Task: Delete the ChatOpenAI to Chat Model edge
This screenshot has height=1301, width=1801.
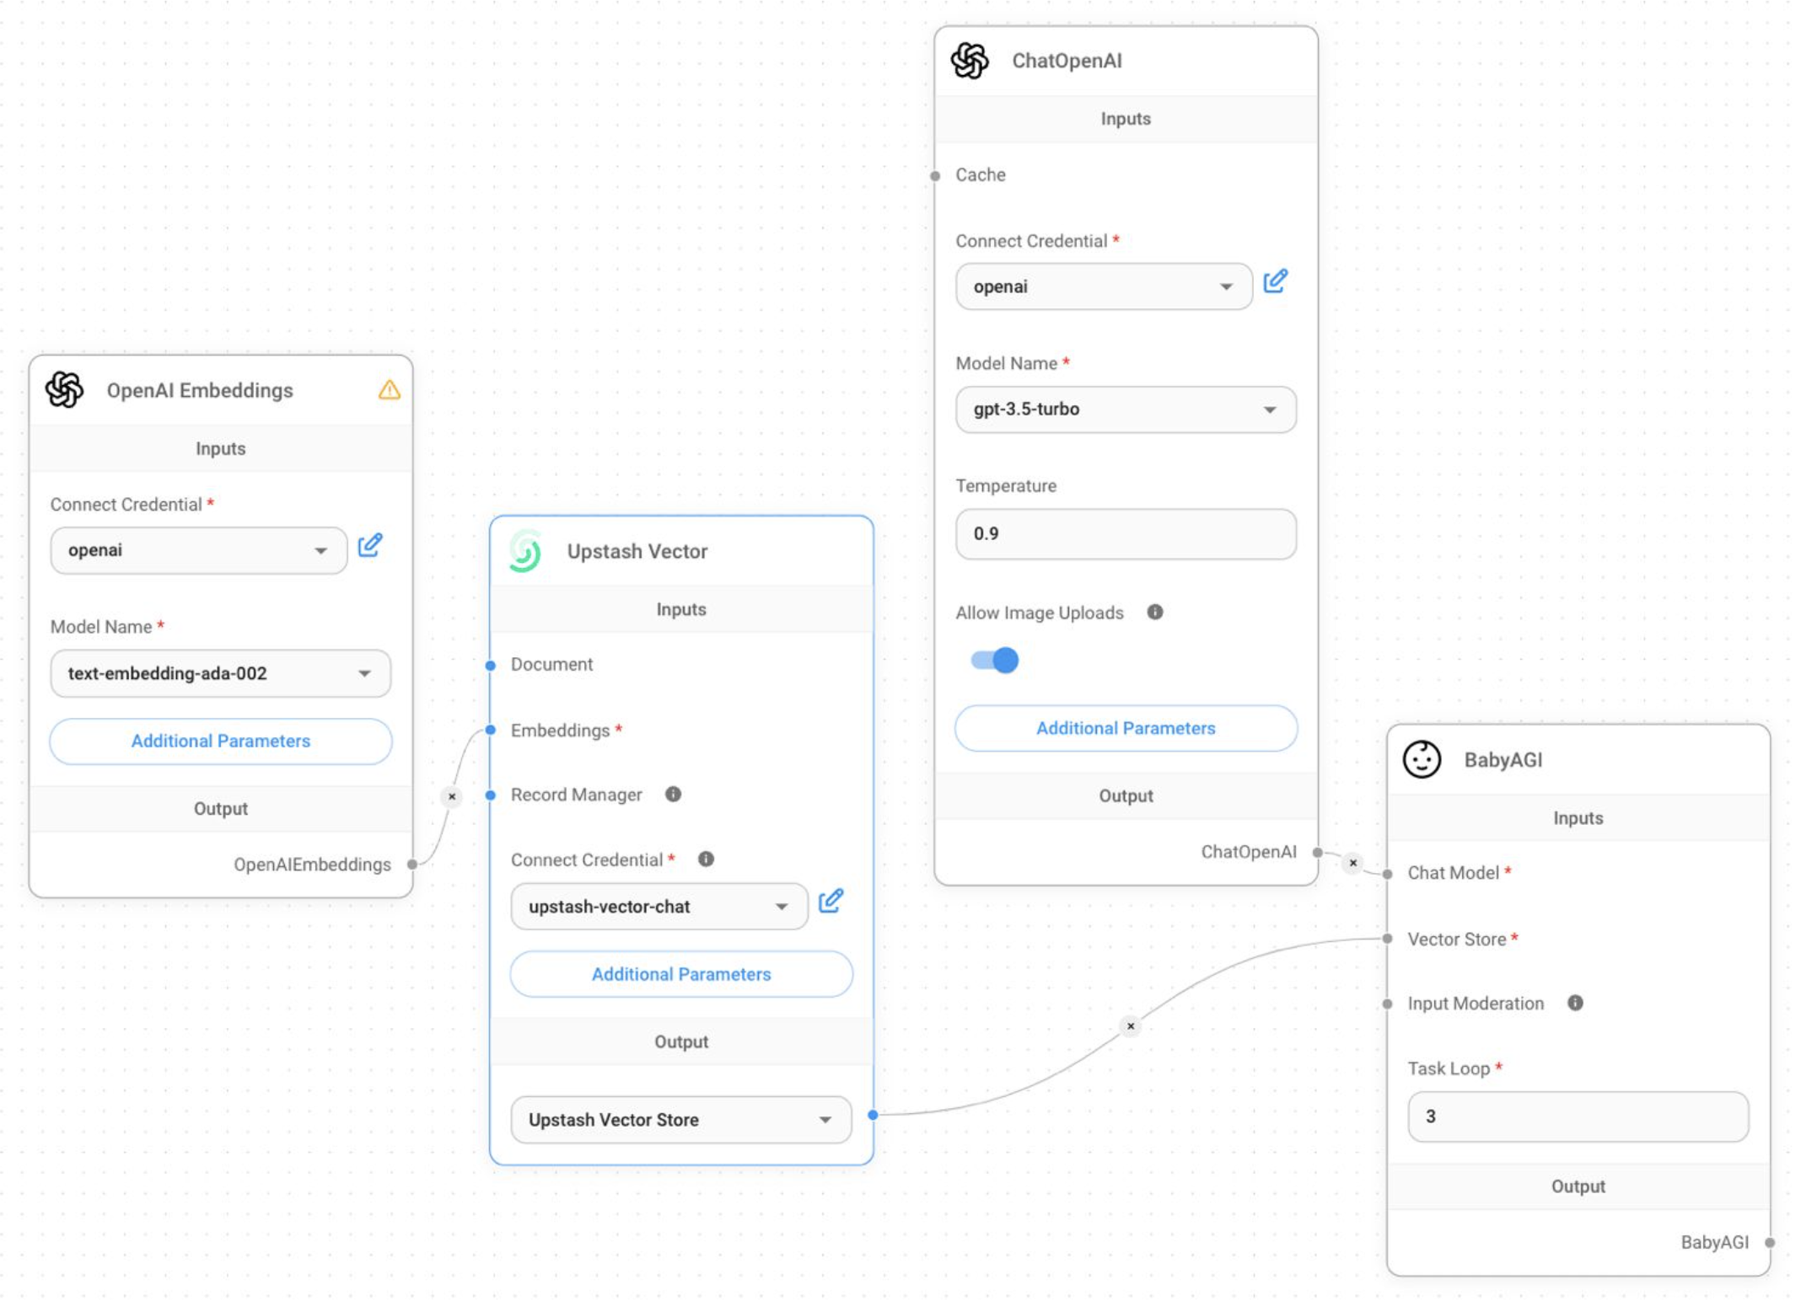Action: point(1352,863)
